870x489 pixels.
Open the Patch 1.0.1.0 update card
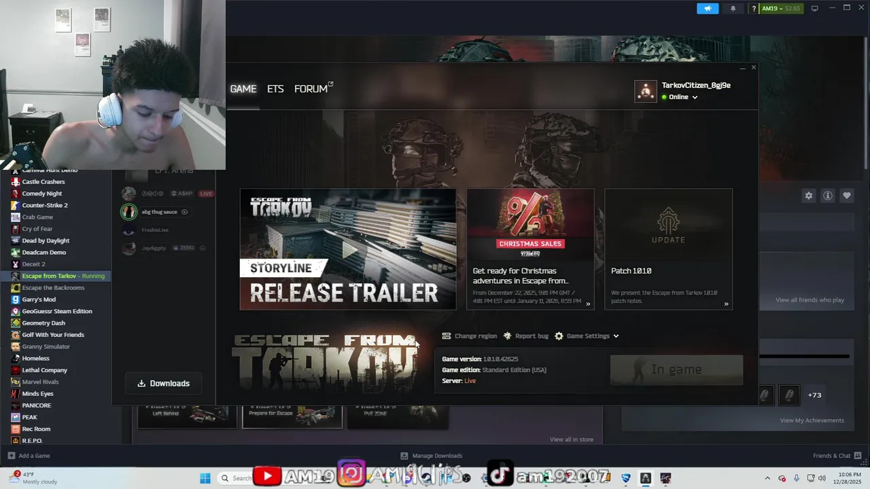pyautogui.click(x=668, y=249)
